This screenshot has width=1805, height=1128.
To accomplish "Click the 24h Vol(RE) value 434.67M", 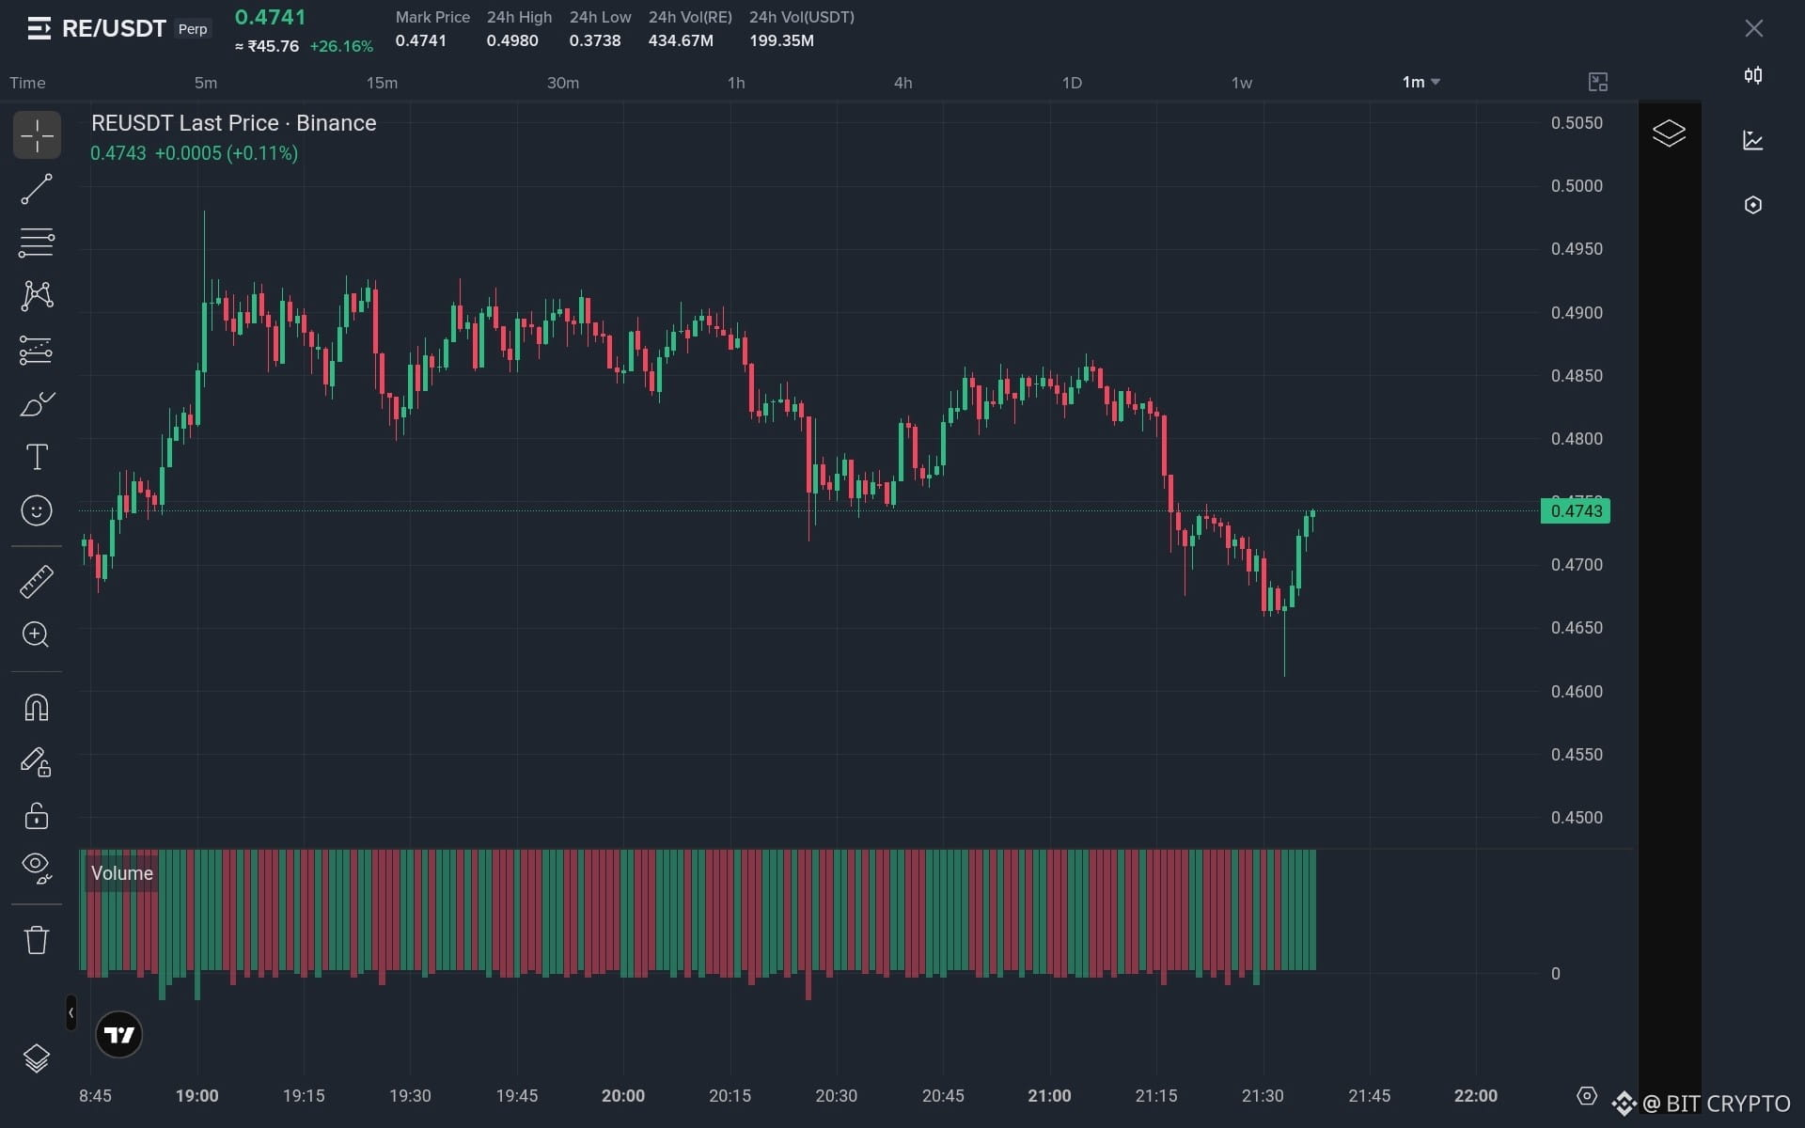I will pos(681,40).
